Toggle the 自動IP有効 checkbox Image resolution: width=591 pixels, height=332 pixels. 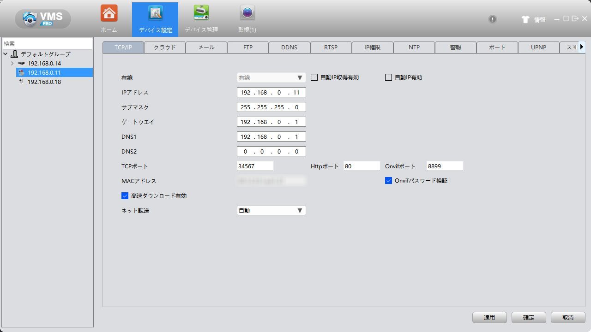pyautogui.click(x=388, y=77)
